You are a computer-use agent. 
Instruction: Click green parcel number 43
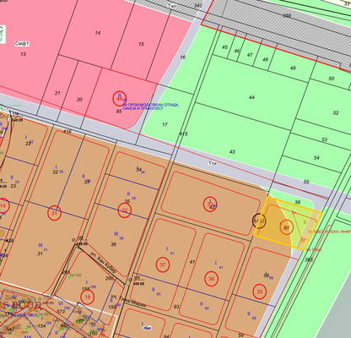(232, 152)
